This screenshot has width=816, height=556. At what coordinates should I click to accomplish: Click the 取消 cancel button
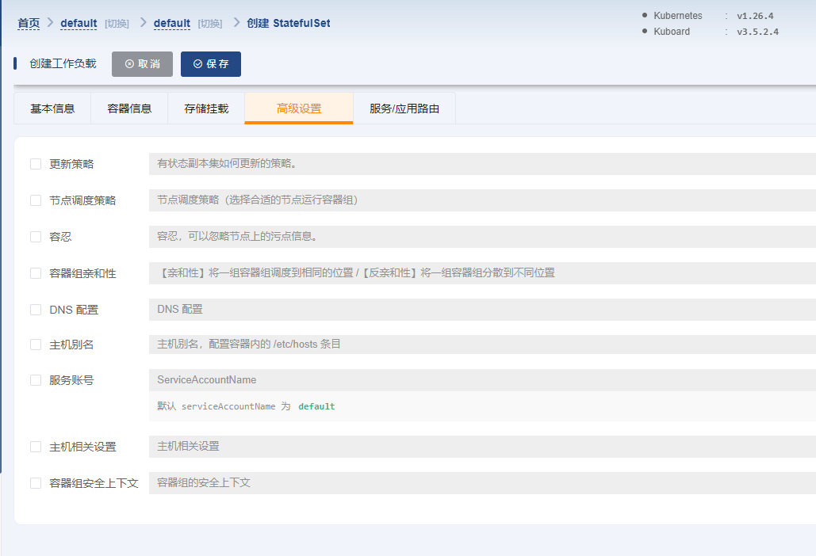pyautogui.click(x=142, y=64)
